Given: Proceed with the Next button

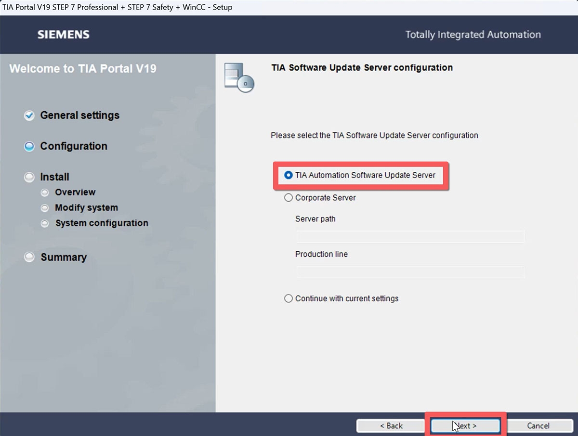Looking at the screenshot, I should coord(465,426).
